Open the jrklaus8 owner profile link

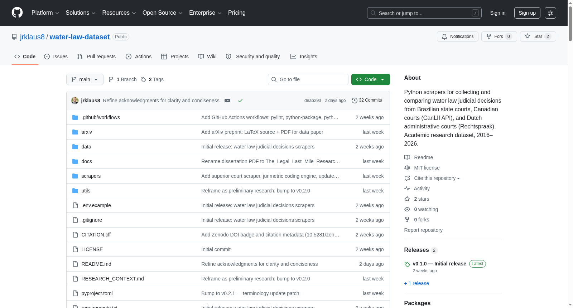pos(32,37)
